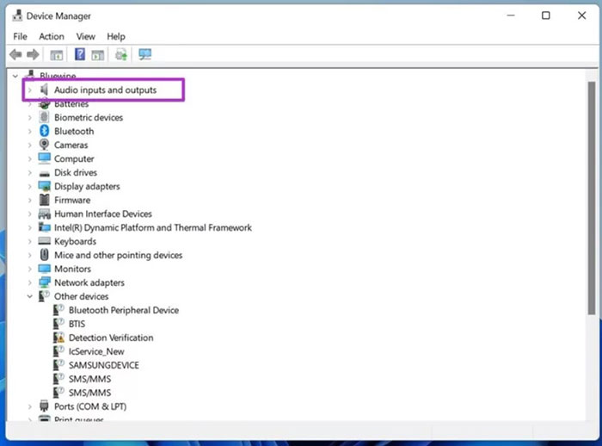602x446 pixels.
Task: Click the Cameras webcam icon
Action: (x=45, y=145)
